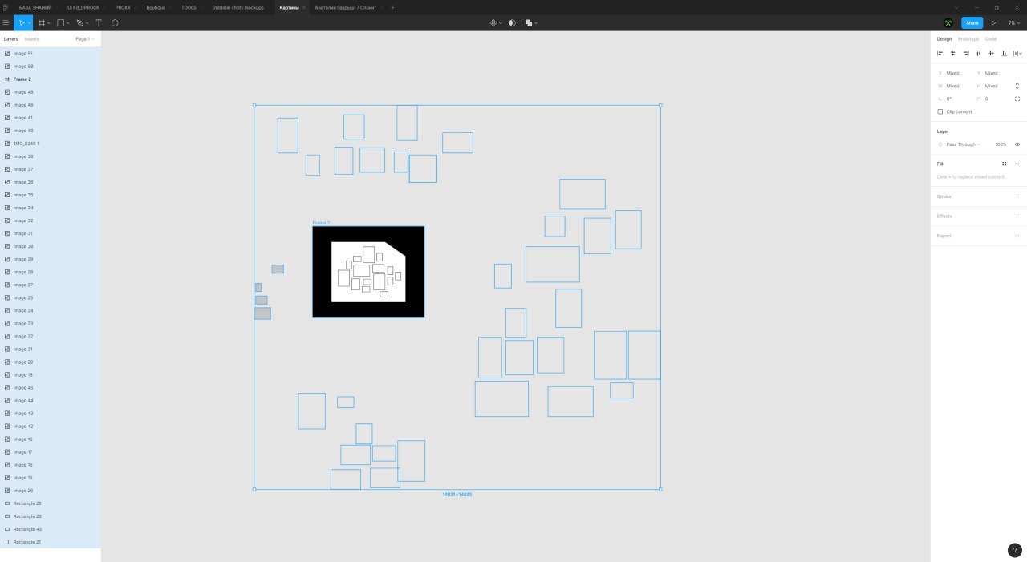Image resolution: width=1027 pixels, height=562 pixels.
Task: Select the Text tool
Action: pos(99,22)
